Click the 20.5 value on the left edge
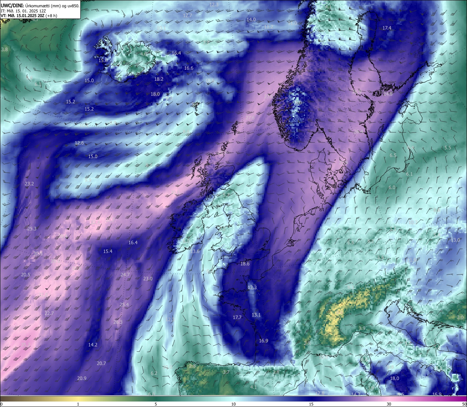 pos(26,275)
